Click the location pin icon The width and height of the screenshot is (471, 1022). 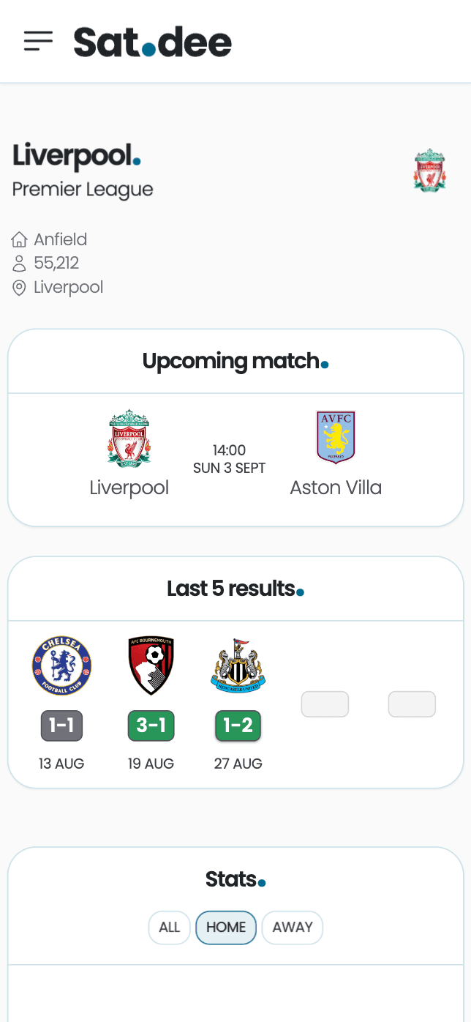coord(19,288)
